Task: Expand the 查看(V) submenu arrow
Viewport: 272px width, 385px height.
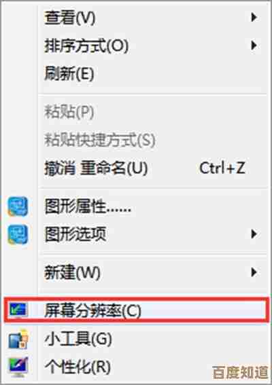Action: [x=254, y=18]
